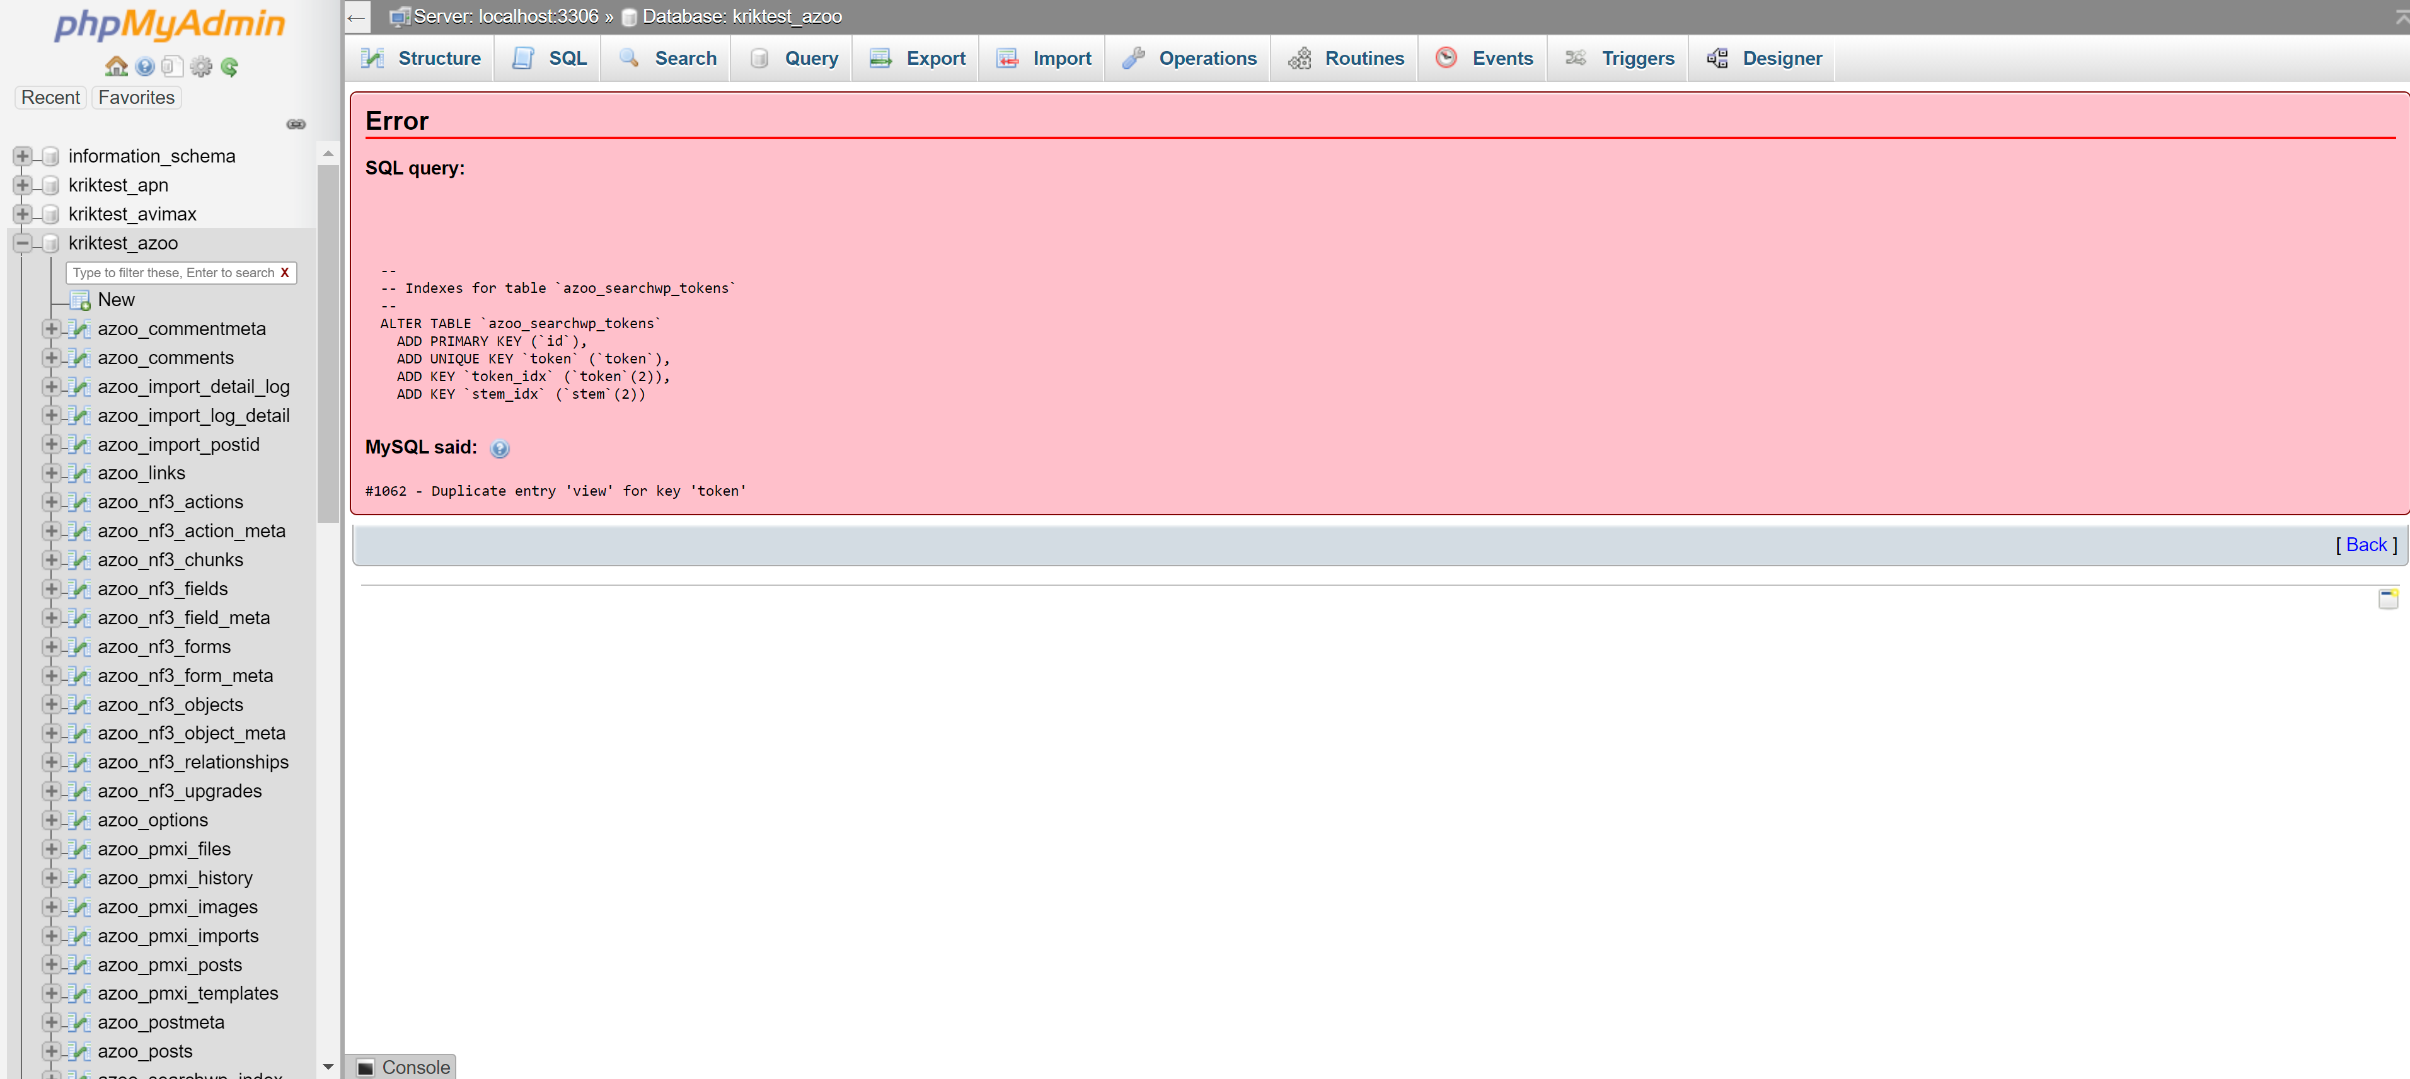Click the azoo_links table icon
Screen dimensions: 2410x1079
click(81, 473)
